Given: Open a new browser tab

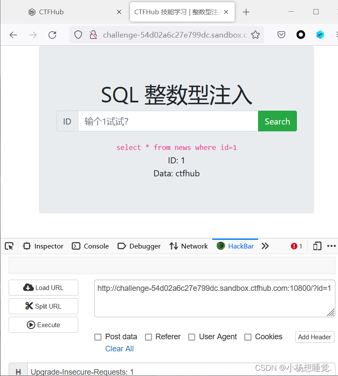Looking at the screenshot, I should coord(246,12).
